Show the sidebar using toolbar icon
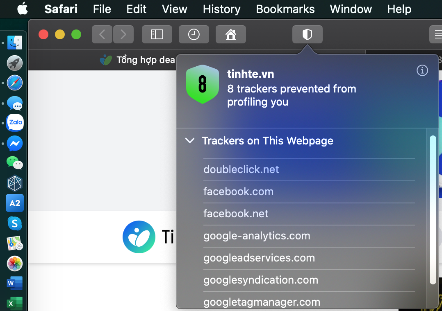 click(x=157, y=34)
